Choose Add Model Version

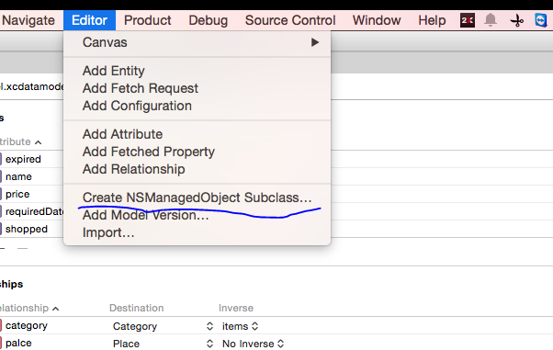tap(197, 215)
